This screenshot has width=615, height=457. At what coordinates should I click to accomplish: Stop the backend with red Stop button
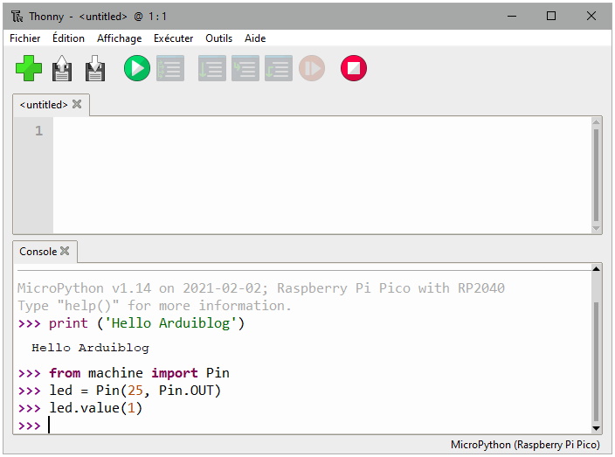(x=354, y=68)
